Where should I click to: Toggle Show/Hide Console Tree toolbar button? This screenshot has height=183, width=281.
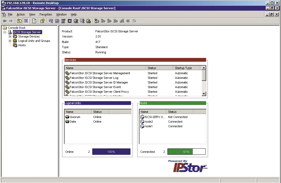coord(26,21)
